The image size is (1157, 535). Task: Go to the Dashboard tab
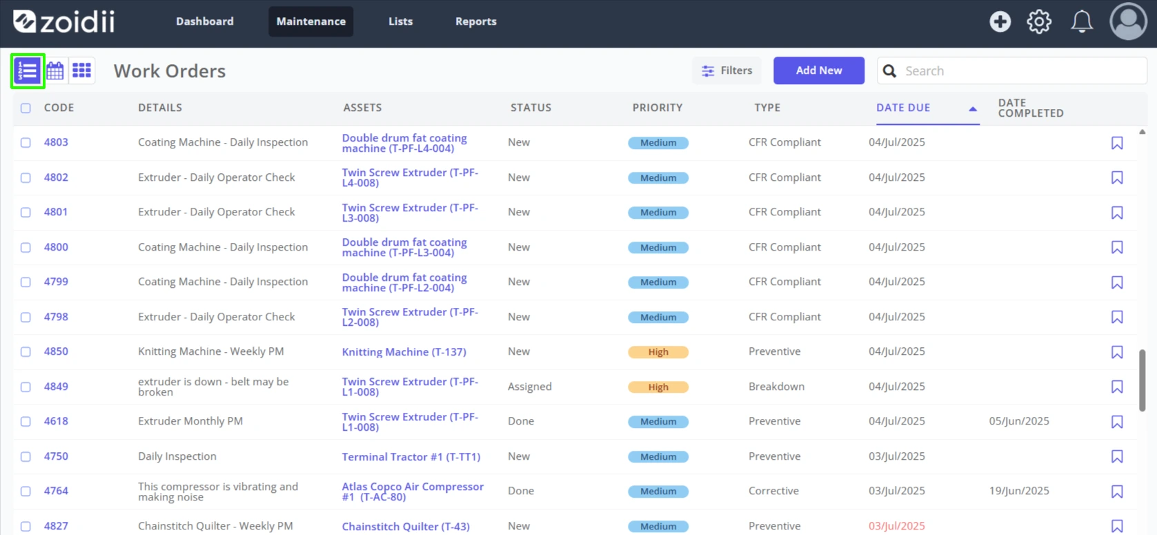pos(204,21)
